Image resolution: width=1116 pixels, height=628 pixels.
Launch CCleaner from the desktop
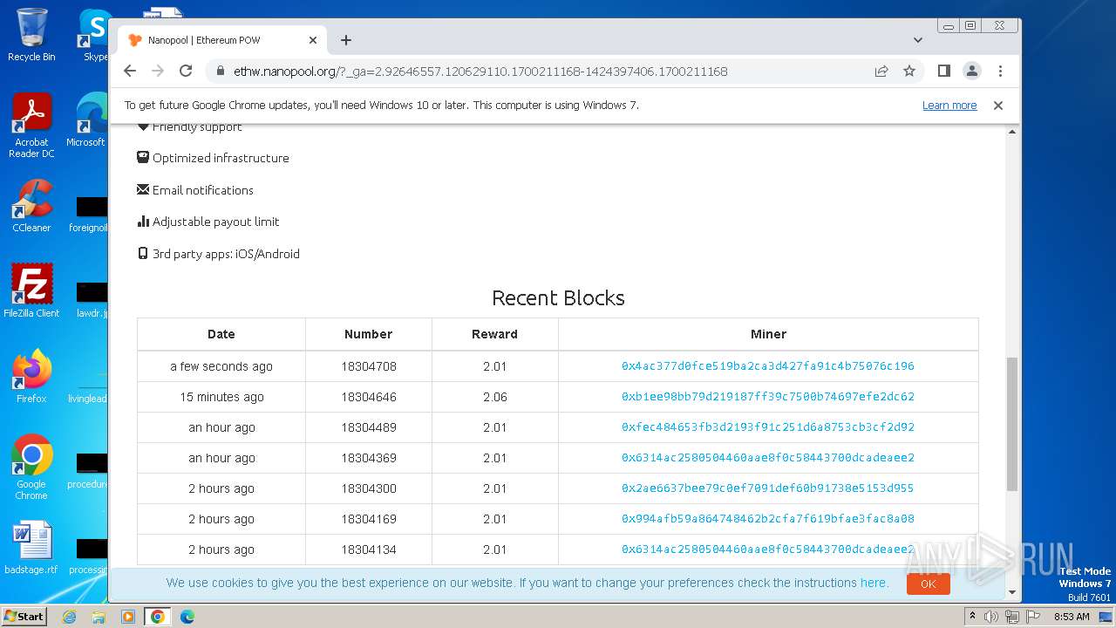coord(31,208)
